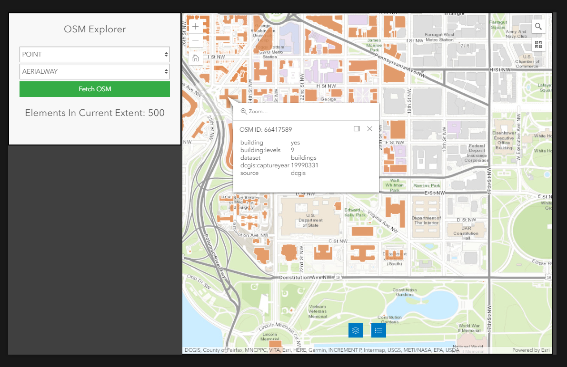The width and height of the screenshot is (567, 367).
Task: Dock the OSM feature popup
Action: (x=357, y=129)
